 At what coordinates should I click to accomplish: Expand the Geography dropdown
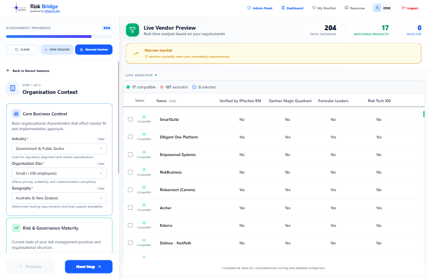click(x=59, y=198)
